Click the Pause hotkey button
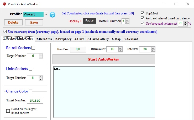194x120 pixels. point(89,21)
